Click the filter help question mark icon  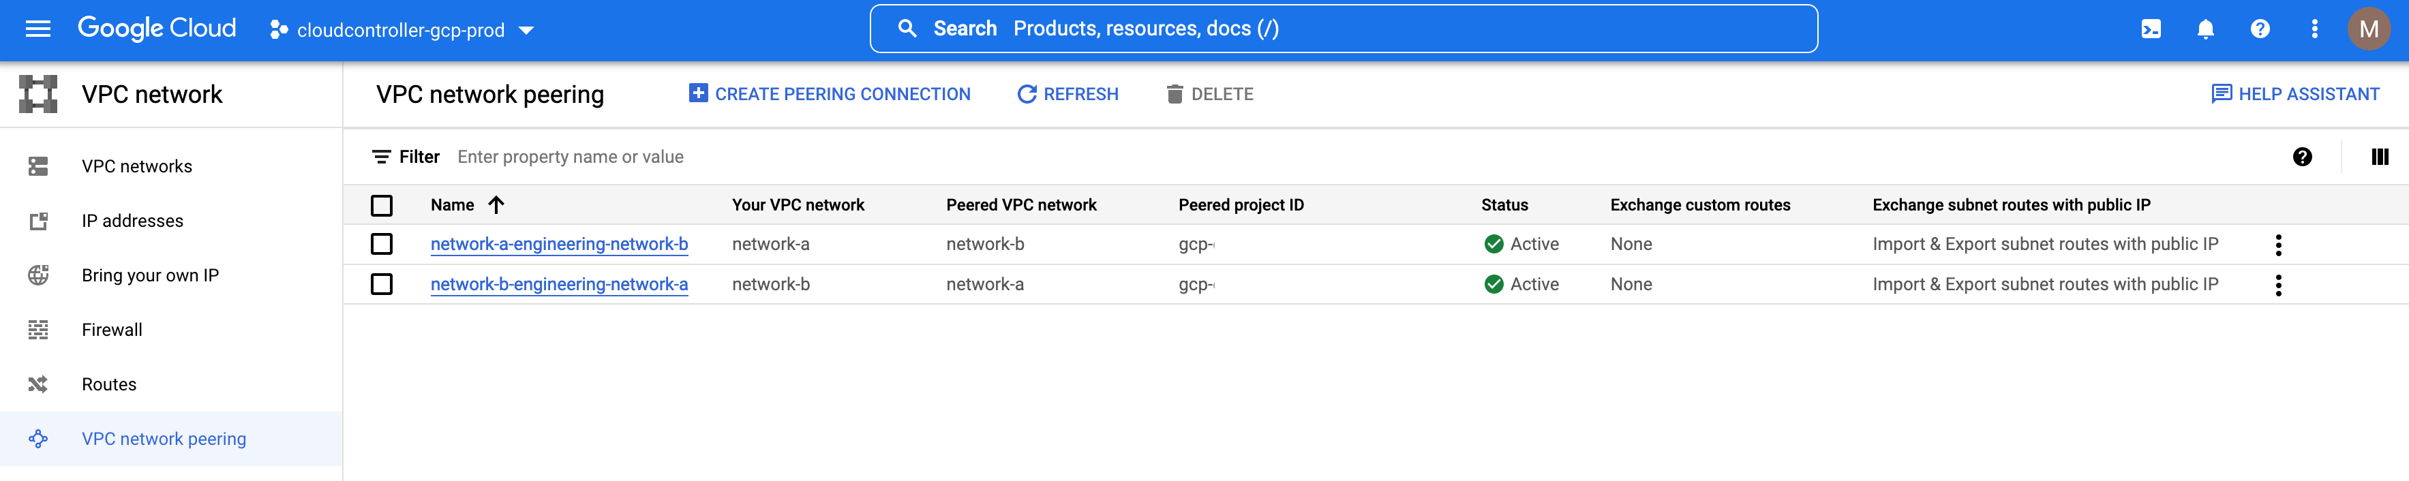[x=2301, y=157]
